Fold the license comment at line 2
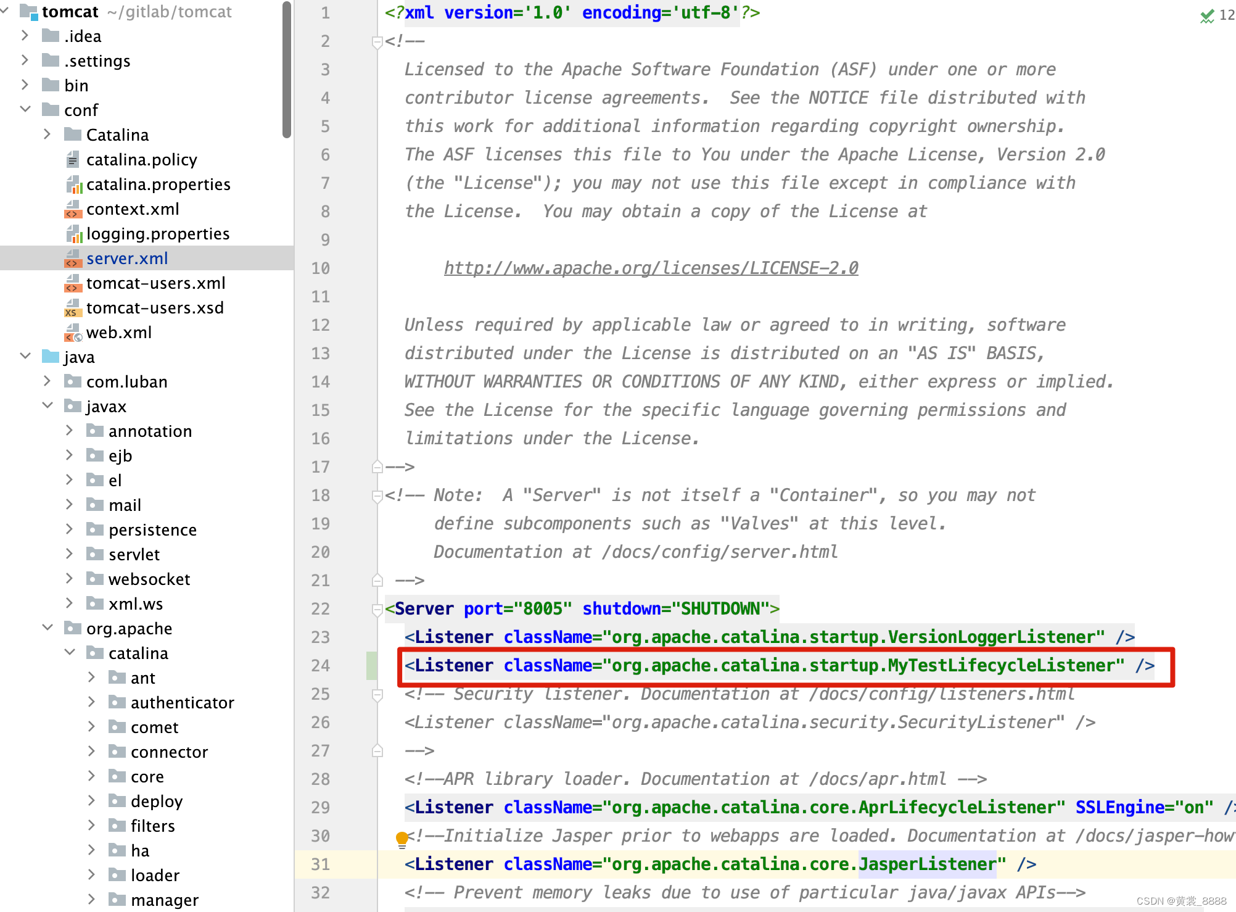Screen dimensions: 1236x912 (377, 42)
